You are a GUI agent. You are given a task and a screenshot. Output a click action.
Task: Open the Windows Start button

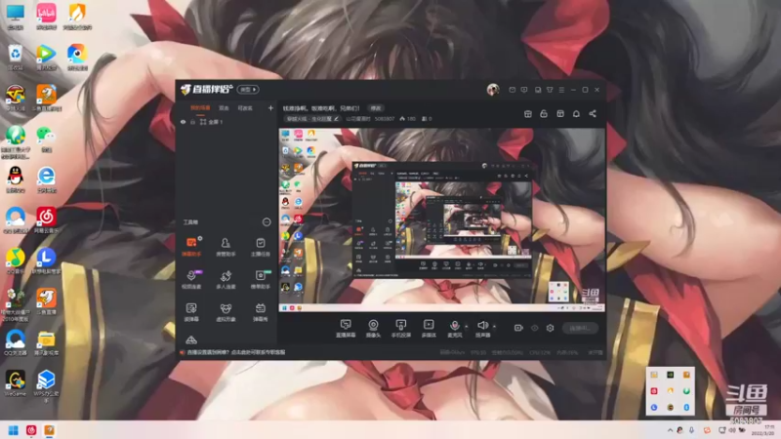point(14,430)
